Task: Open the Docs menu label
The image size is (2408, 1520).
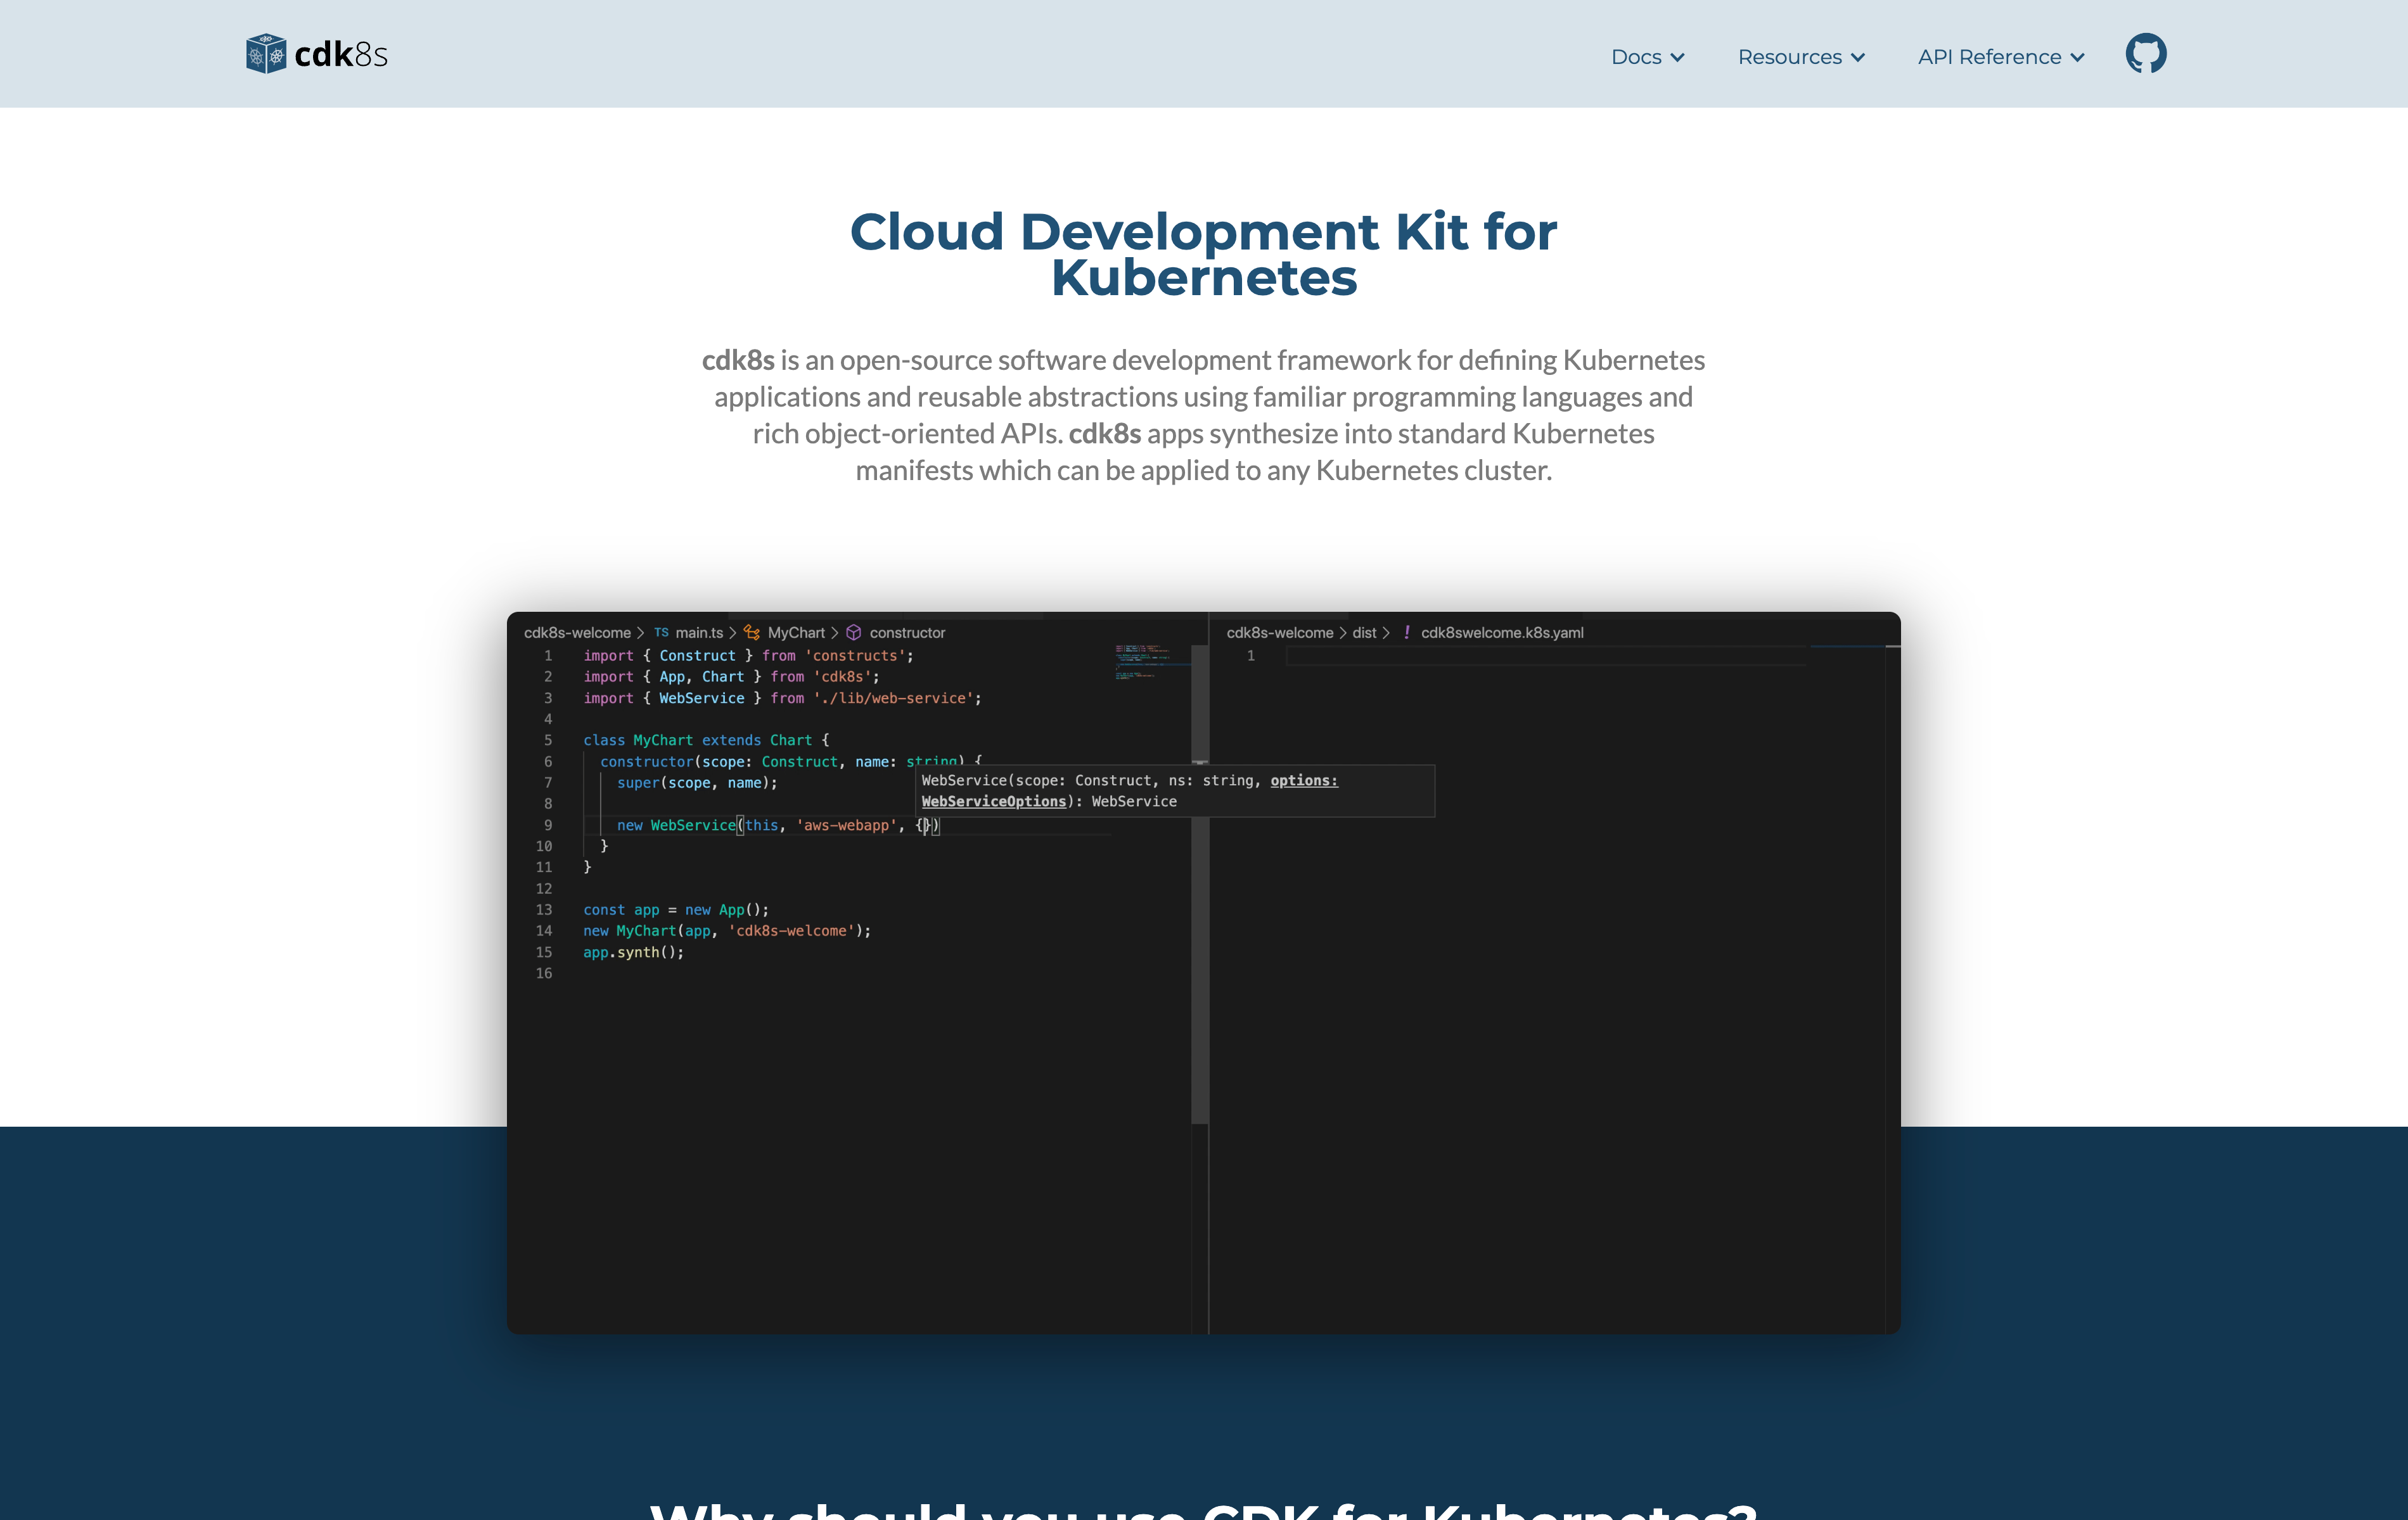Action: pyautogui.click(x=1636, y=57)
